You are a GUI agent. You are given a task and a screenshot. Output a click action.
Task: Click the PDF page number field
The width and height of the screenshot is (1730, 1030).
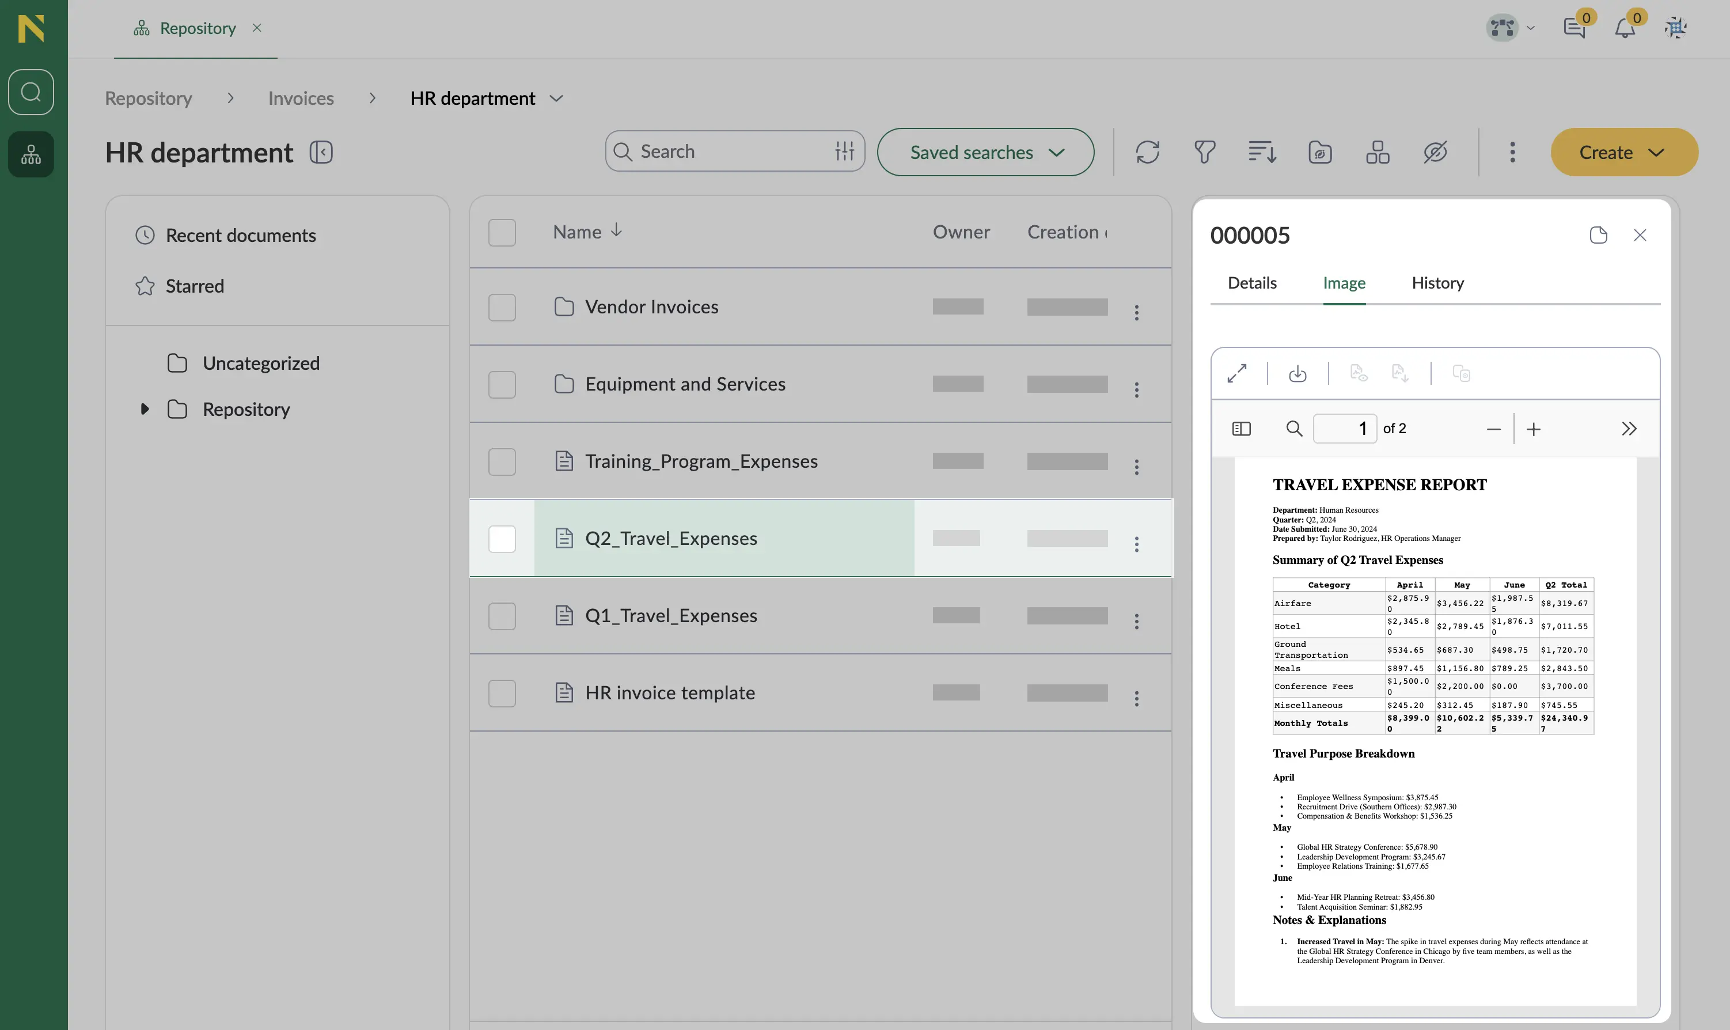point(1344,428)
